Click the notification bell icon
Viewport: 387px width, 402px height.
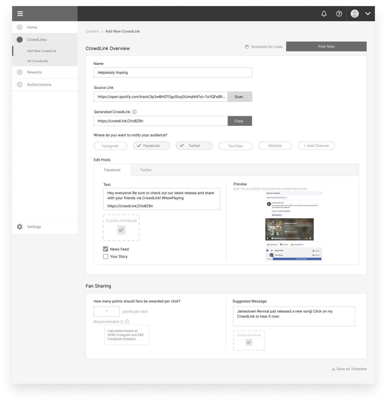[324, 14]
